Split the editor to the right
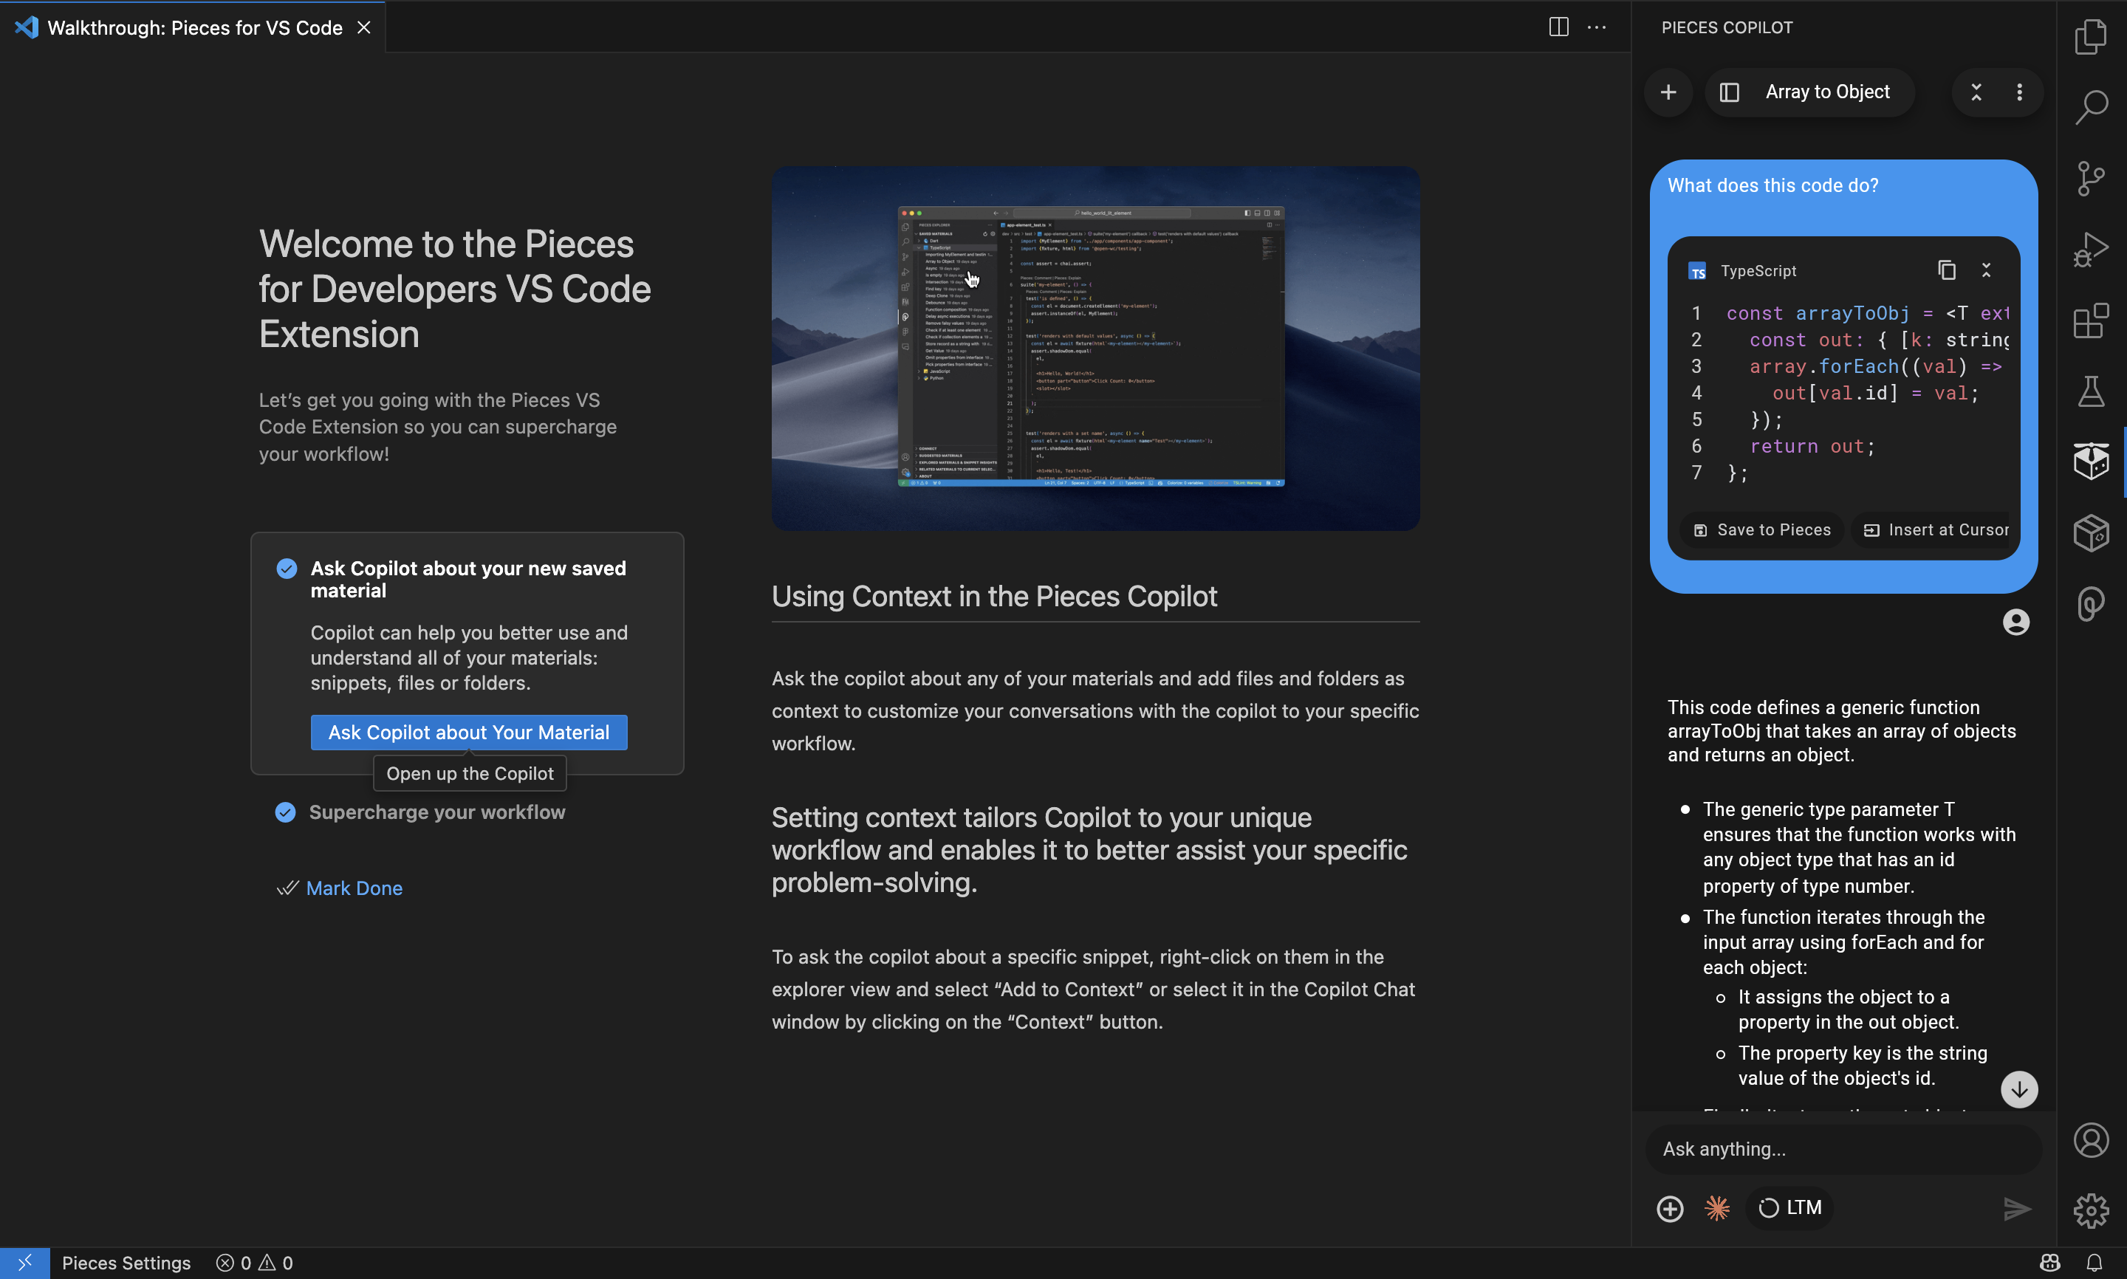Image resolution: width=2127 pixels, height=1279 pixels. point(1558,27)
